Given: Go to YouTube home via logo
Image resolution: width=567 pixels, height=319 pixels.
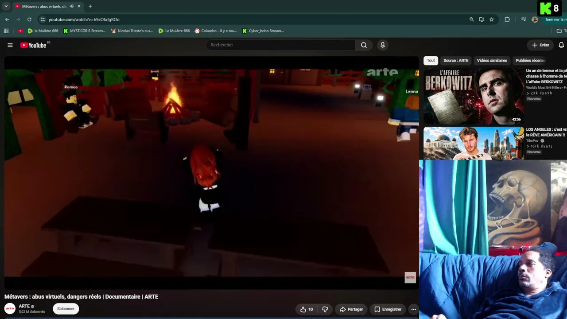Looking at the screenshot, I should (34, 45).
